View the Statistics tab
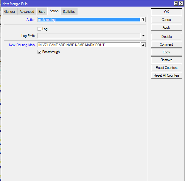Screen dimensions: 185x181 tap(69, 12)
